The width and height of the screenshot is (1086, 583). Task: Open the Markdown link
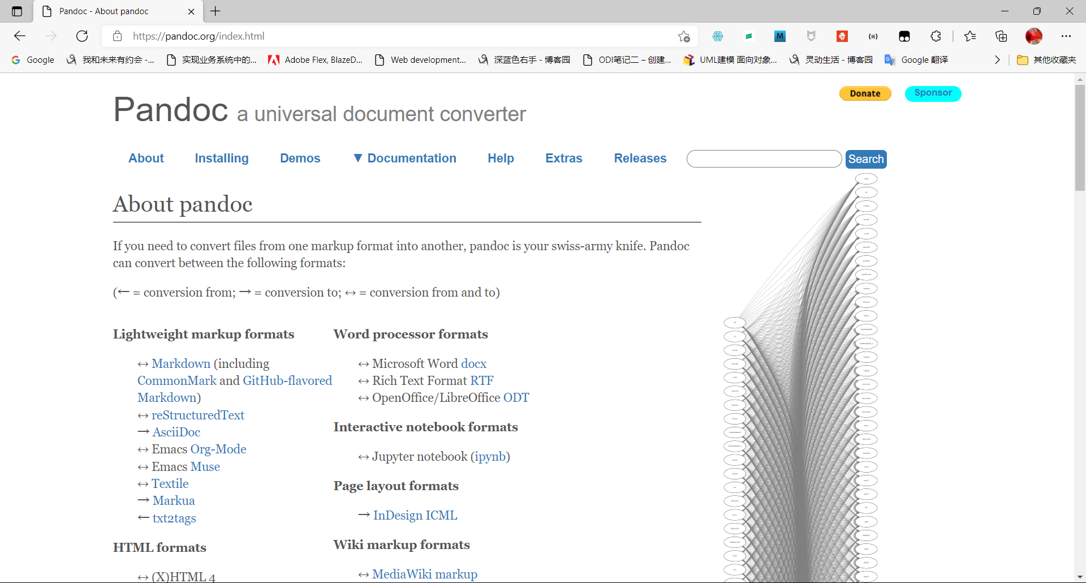tap(181, 363)
